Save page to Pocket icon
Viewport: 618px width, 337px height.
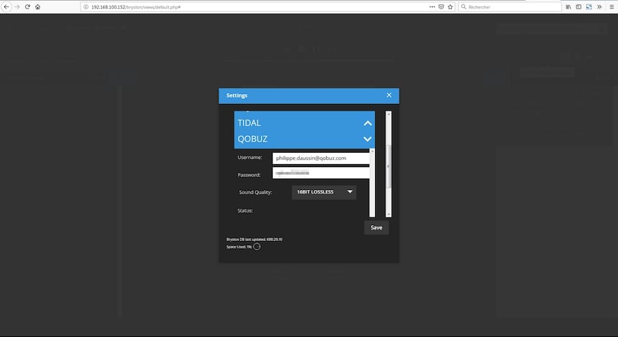[441, 6]
